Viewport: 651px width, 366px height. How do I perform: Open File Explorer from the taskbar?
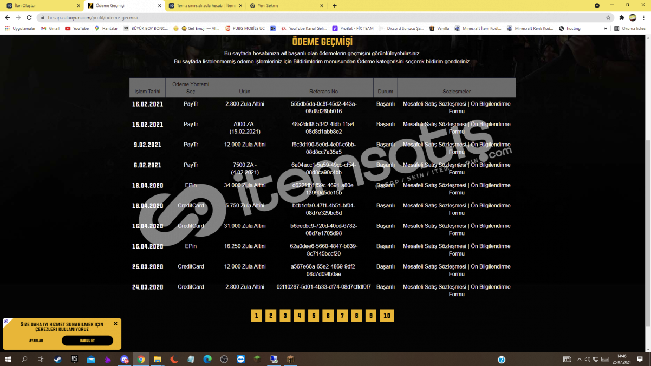(158, 360)
